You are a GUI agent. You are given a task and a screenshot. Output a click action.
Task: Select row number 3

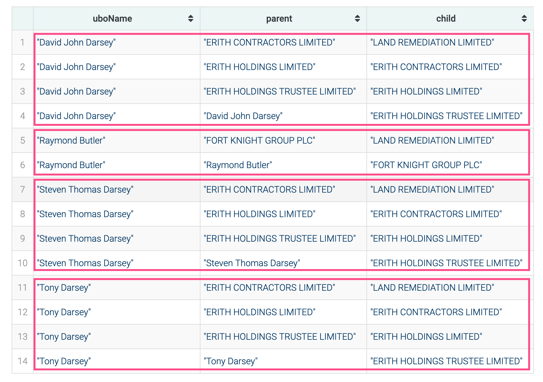pyautogui.click(x=23, y=91)
